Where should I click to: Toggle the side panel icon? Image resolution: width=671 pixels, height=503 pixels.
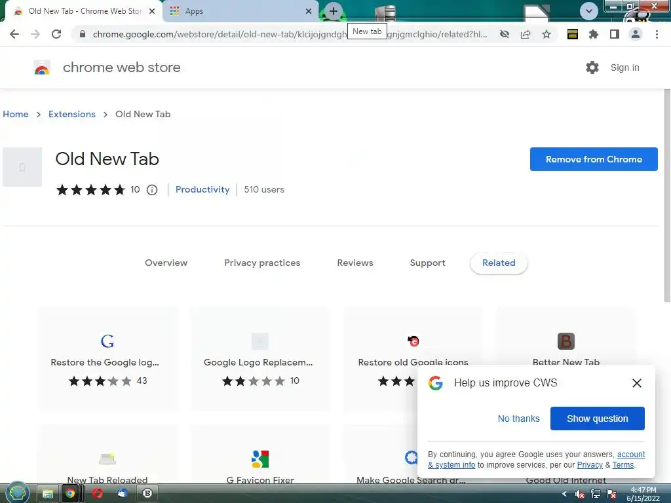(x=615, y=34)
